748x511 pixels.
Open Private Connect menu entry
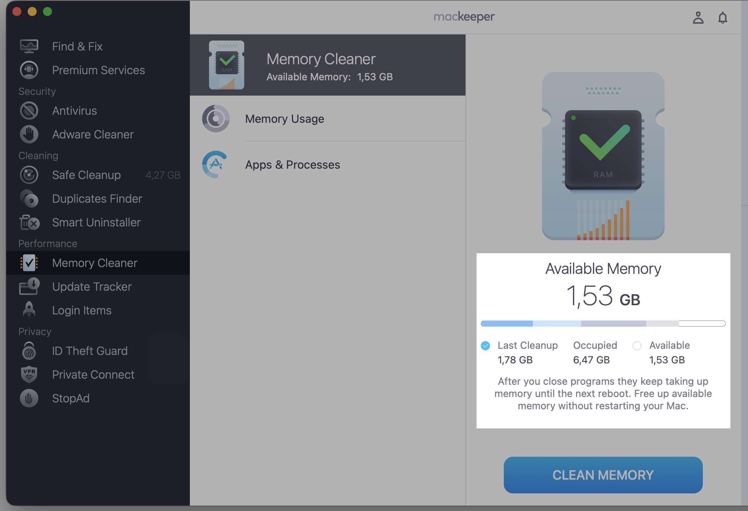pyautogui.click(x=93, y=374)
